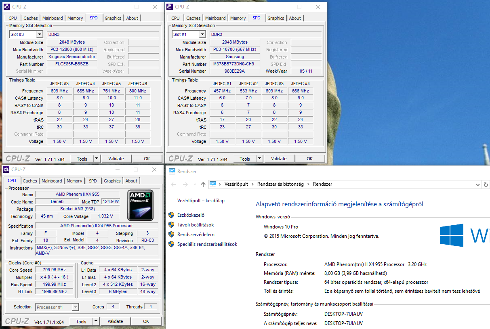
Task: Go up one level in Rendszer window
Action: (x=203, y=184)
